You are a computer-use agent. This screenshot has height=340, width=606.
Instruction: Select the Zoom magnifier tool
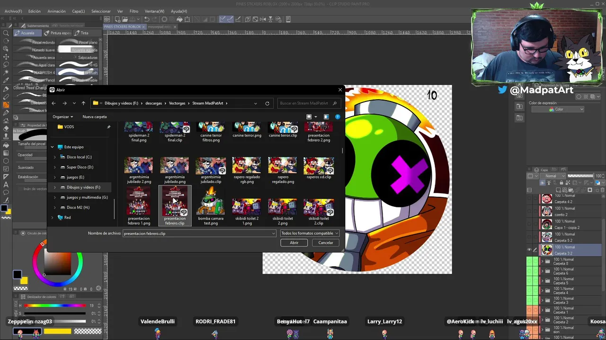click(6, 33)
